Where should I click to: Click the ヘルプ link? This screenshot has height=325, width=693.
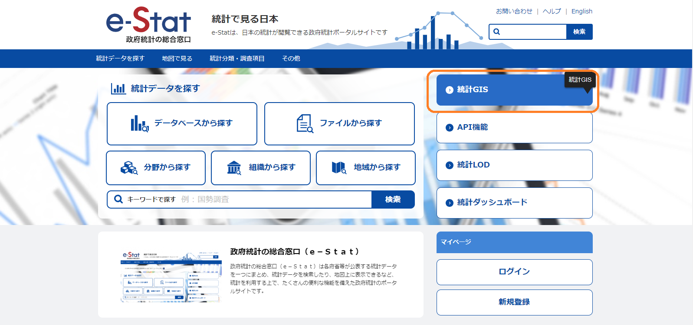[x=552, y=11]
